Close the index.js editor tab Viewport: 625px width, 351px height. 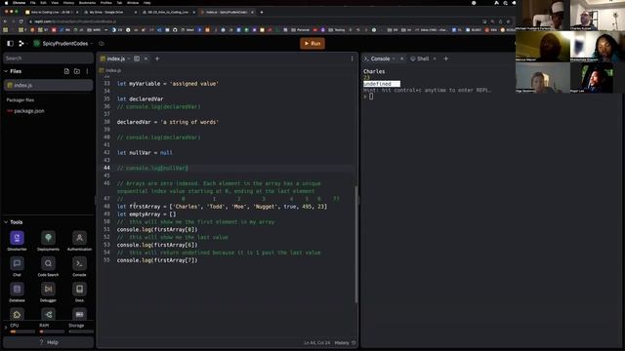click(x=146, y=58)
